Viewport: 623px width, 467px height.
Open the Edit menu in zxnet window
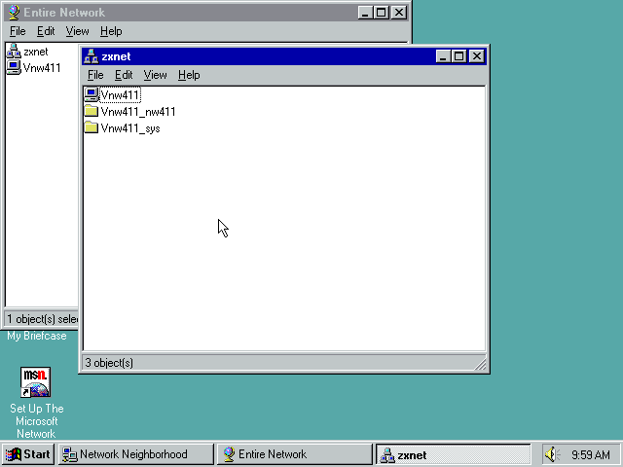point(124,75)
